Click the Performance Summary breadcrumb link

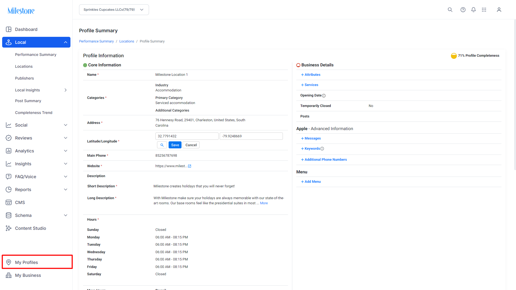96,41
